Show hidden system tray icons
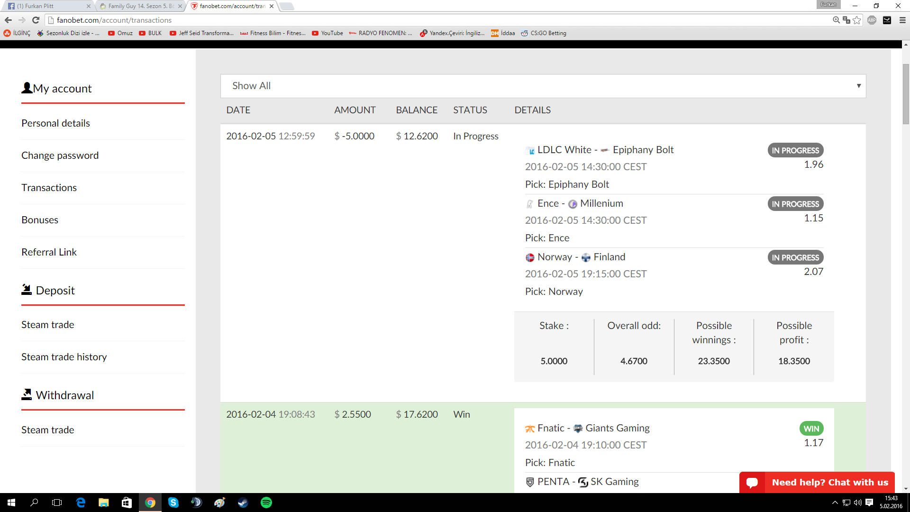This screenshot has height=512, width=910. coord(835,503)
